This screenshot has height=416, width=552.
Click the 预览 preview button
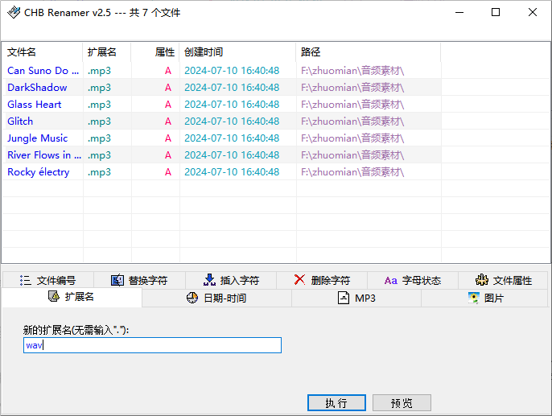[402, 402]
